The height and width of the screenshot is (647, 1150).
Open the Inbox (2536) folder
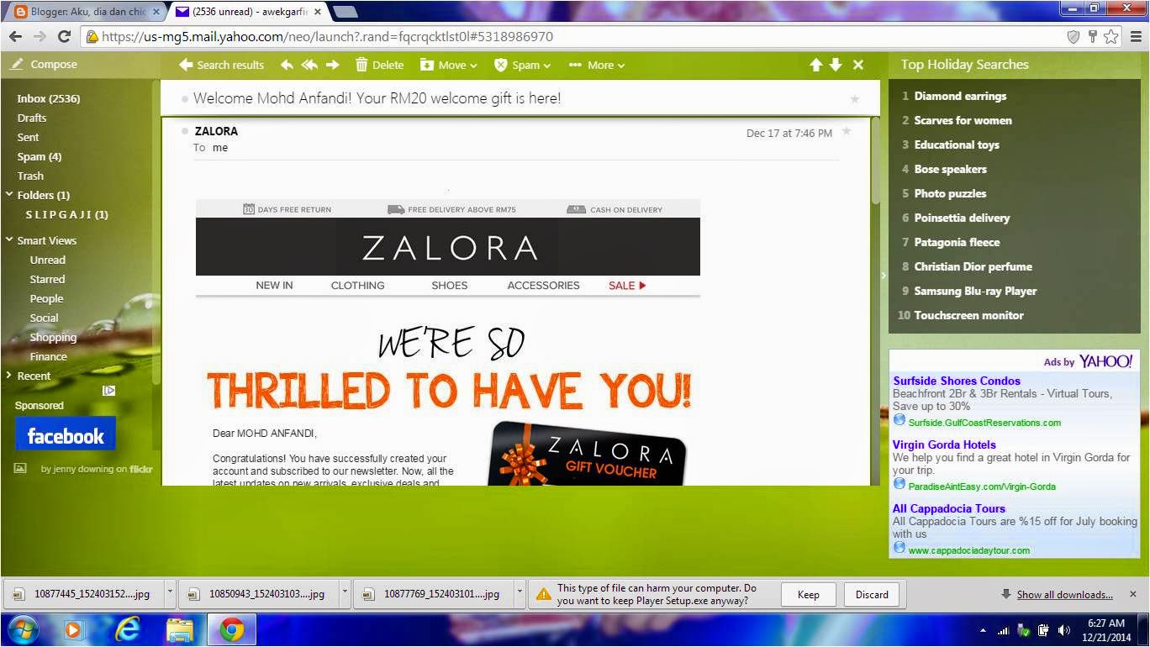(x=49, y=98)
